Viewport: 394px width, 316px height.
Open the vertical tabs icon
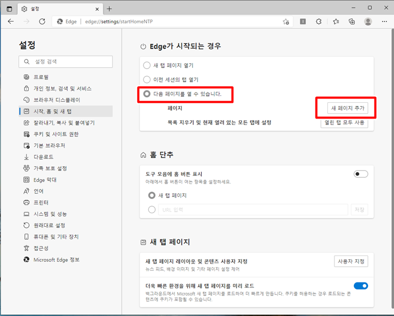9,9
